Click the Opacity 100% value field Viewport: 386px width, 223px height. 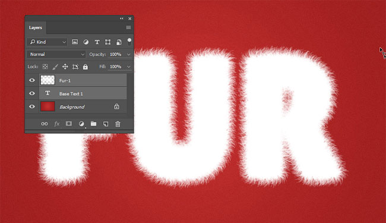tap(116, 54)
